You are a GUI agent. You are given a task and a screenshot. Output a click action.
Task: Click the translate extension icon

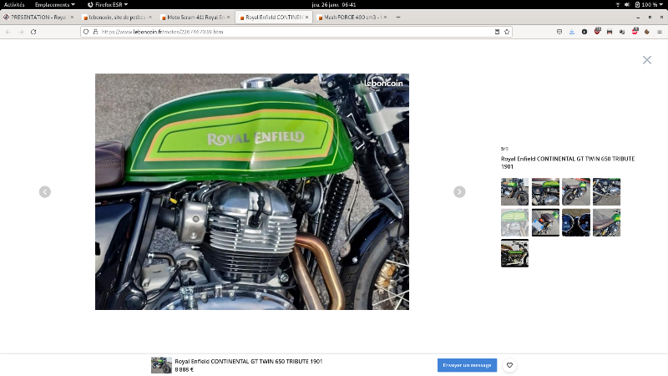622,32
